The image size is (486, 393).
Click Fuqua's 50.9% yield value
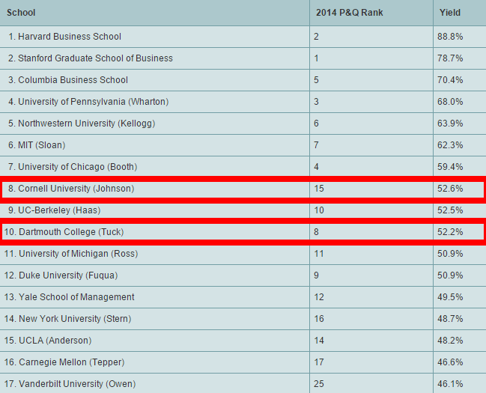pos(450,275)
